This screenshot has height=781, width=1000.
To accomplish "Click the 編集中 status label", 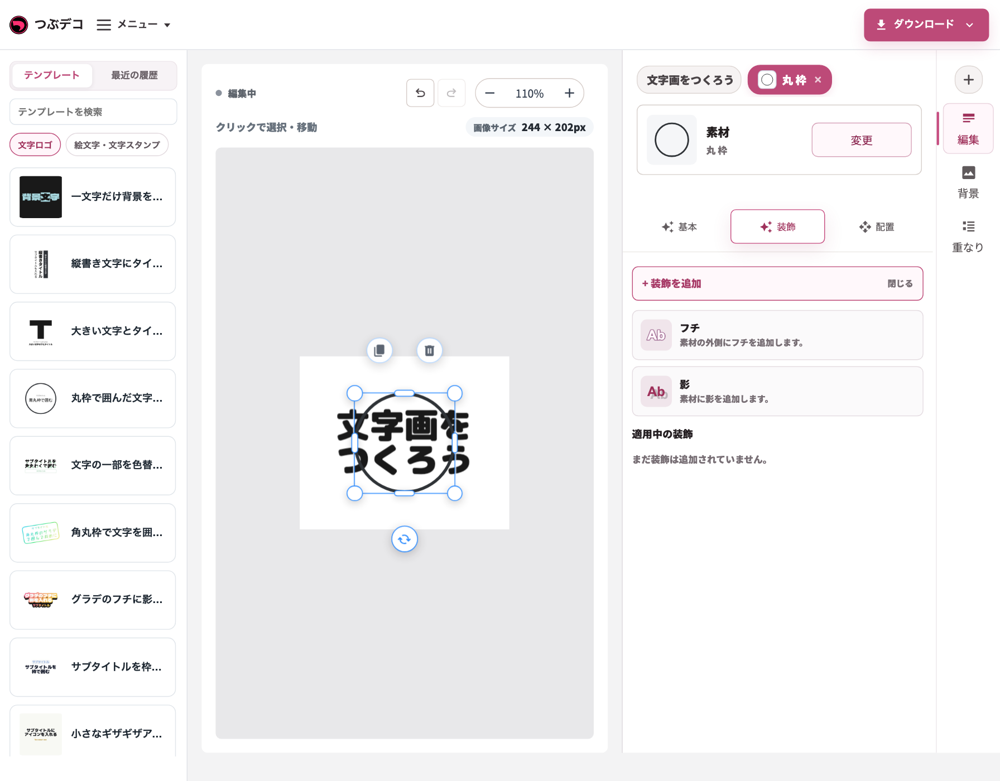I will point(242,94).
